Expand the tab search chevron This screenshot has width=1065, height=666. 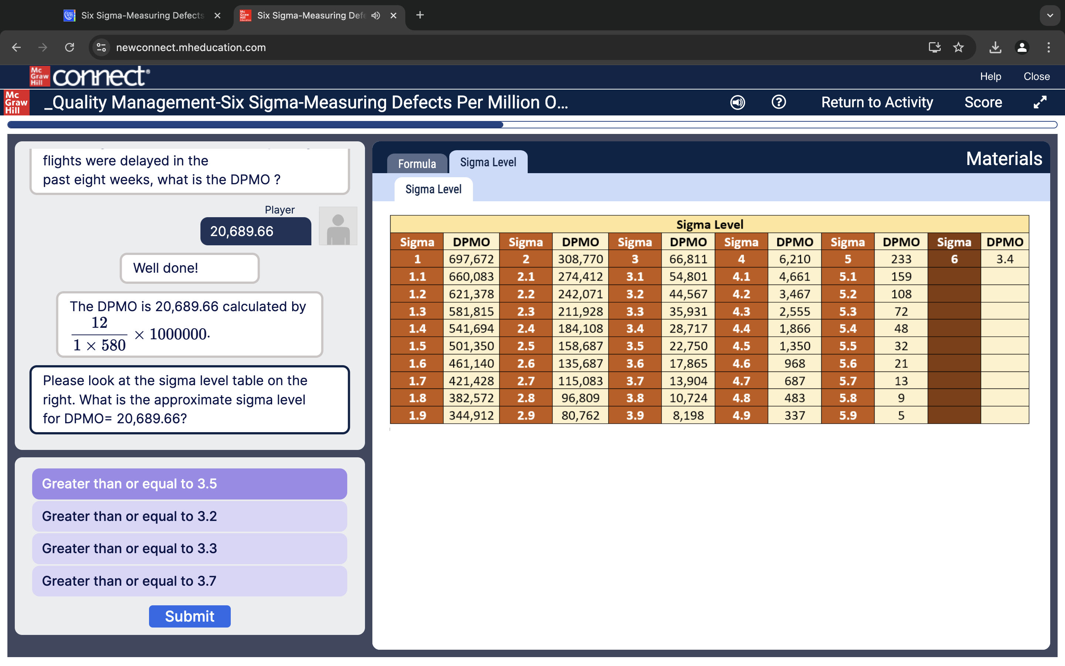click(x=1050, y=16)
